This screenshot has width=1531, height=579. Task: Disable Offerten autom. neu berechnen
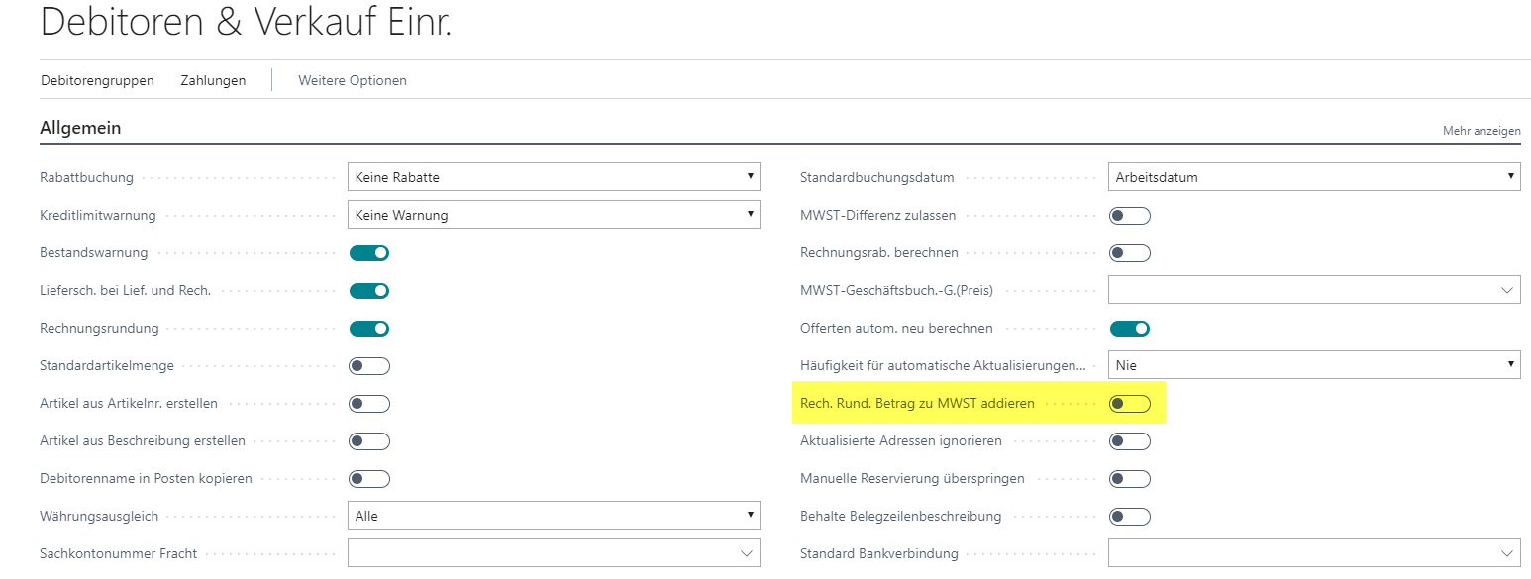[1130, 329]
